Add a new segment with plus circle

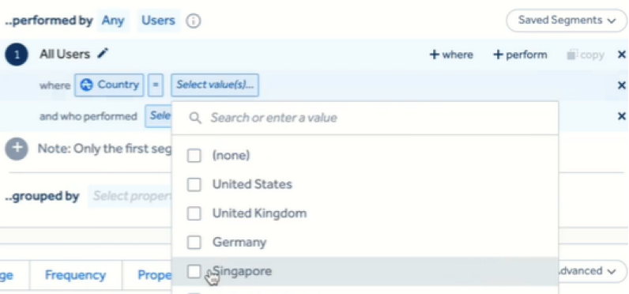(x=17, y=149)
